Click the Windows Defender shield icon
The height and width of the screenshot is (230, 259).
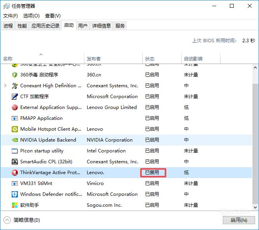click(x=15, y=194)
